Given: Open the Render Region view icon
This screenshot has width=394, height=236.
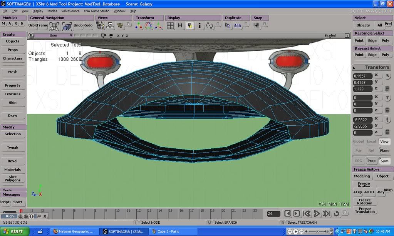Looking at the screenshot, I should click(x=121, y=26).
